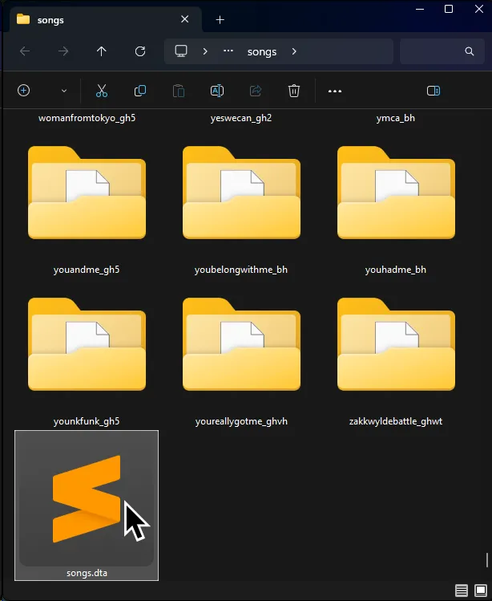
Task: Click the youandme_gh5 name label
Action: click(87, 270)
